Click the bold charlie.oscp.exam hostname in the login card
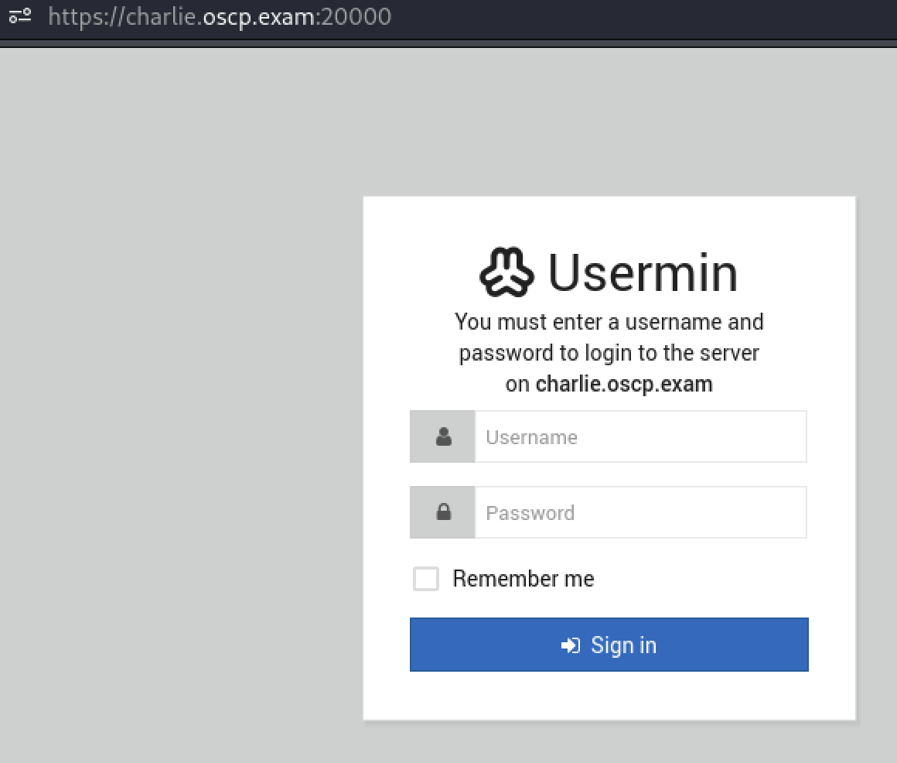897x763 pixels. pos(624,384)
